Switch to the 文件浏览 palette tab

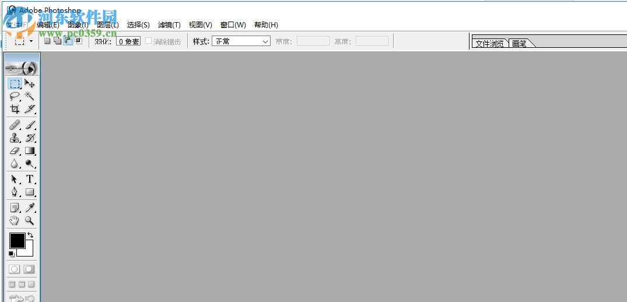pos(489,44)
